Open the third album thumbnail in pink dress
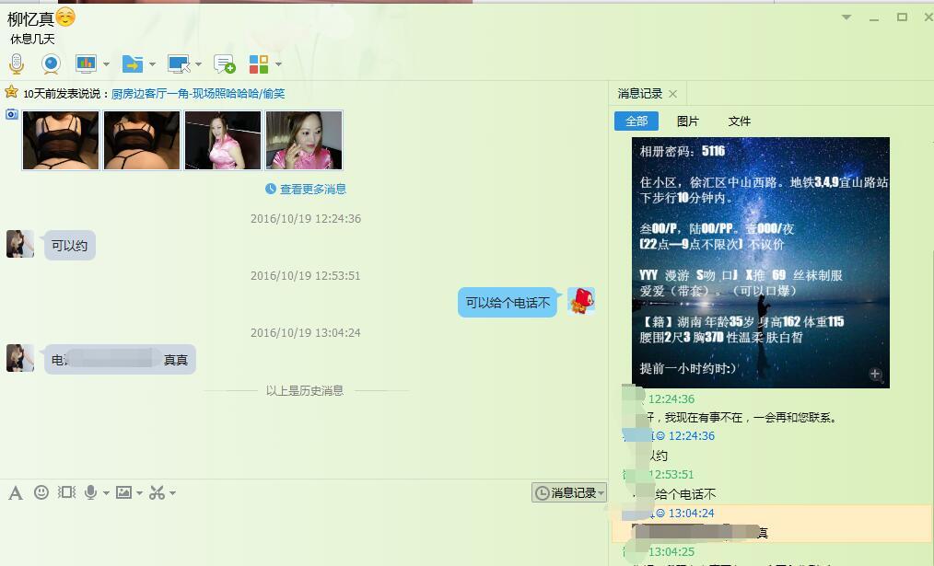 pos(223,141)
